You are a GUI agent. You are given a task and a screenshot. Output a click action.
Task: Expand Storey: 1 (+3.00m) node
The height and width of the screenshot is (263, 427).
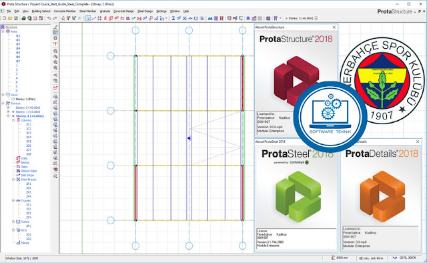tap(8, 111)
